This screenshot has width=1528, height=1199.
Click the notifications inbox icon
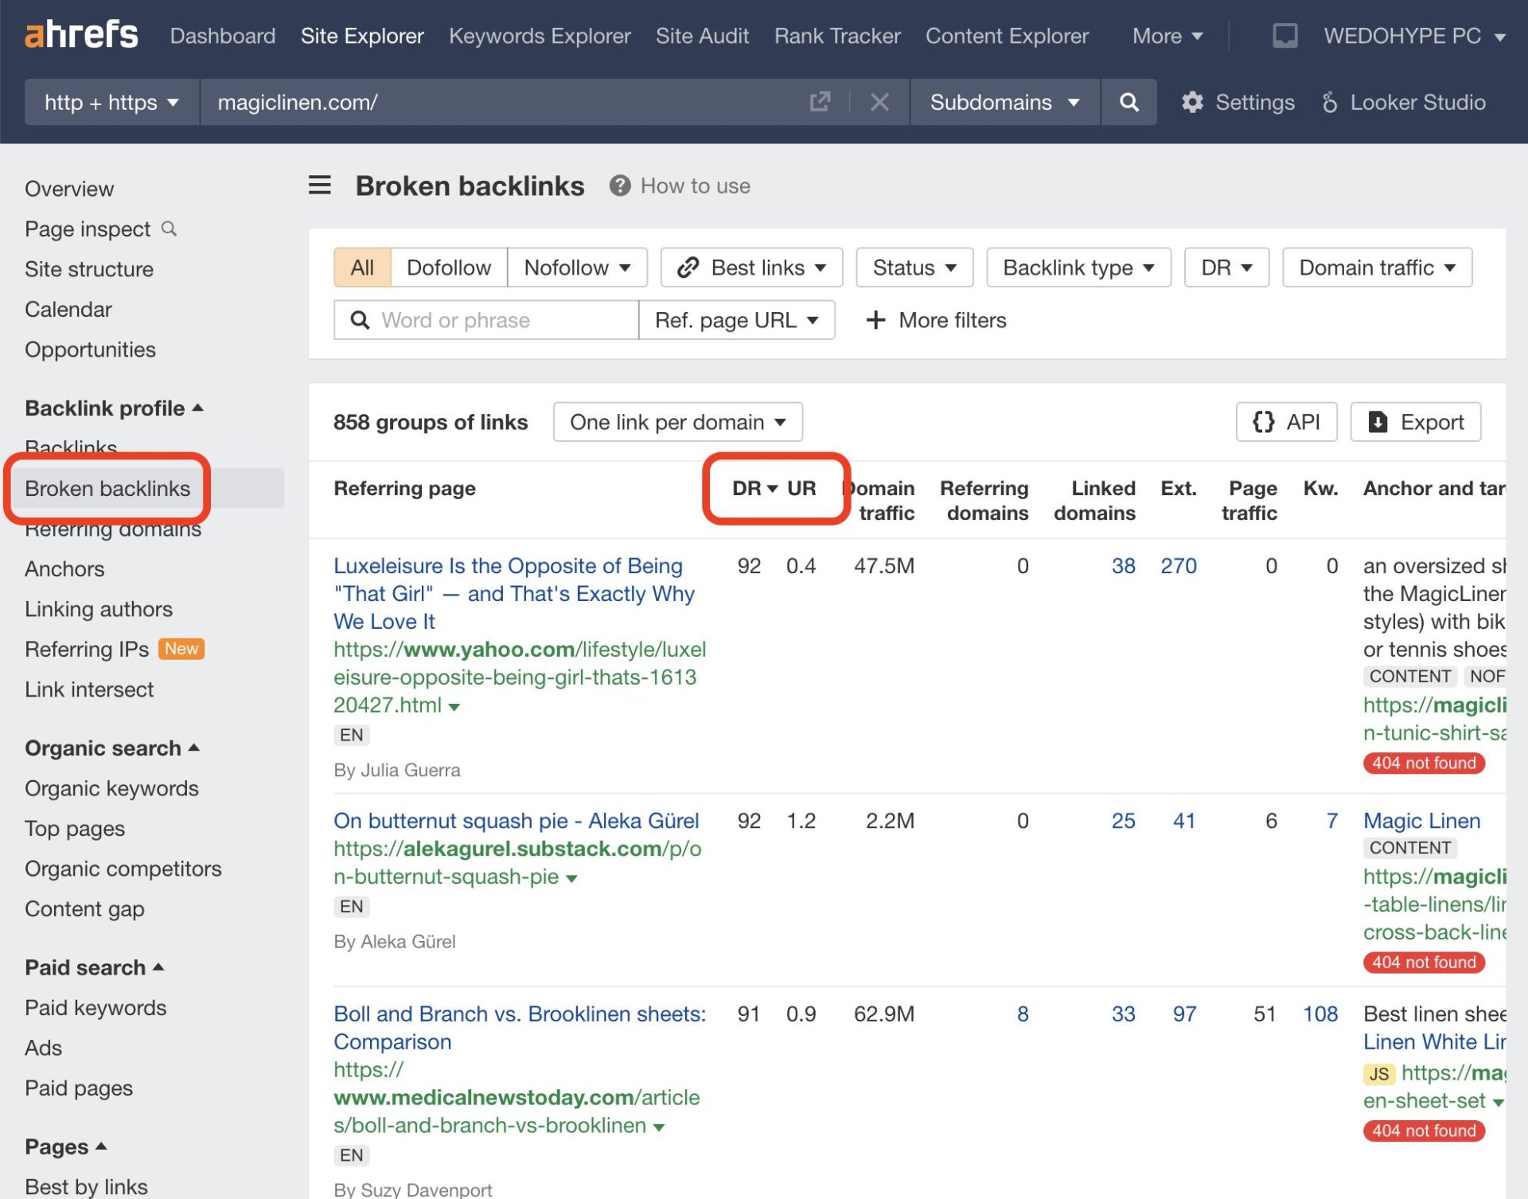(x=1284, y=36)
